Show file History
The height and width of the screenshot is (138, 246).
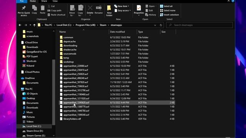pos(151,15)
